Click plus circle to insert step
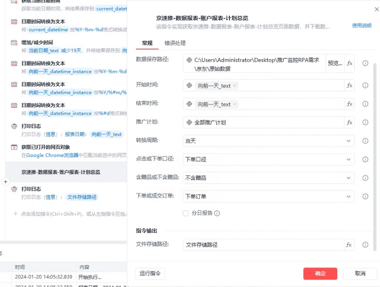This screenshot has height=287, width=380. click(6, 182)
